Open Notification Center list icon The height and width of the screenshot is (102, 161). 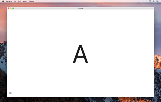click(x=158, y=1)
